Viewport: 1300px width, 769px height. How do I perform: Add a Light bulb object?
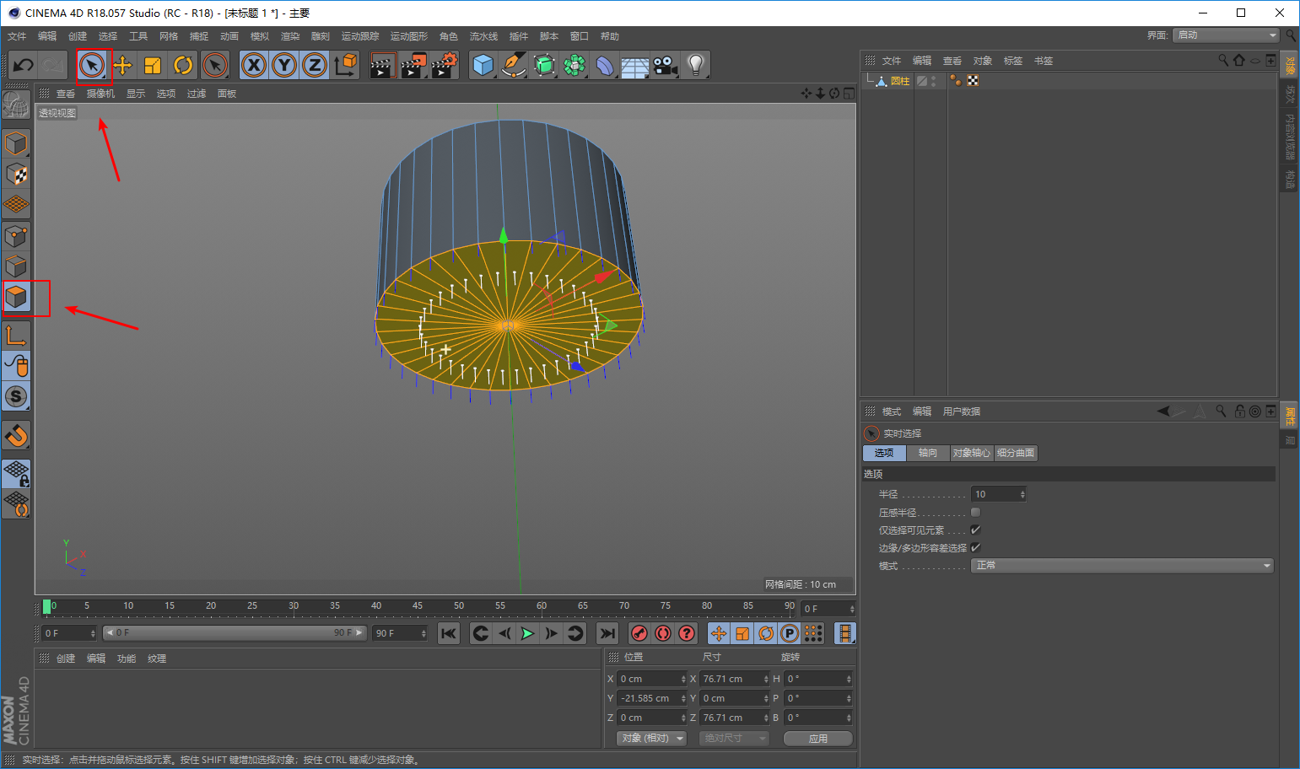pyautogui.click(x=696, y=65)
